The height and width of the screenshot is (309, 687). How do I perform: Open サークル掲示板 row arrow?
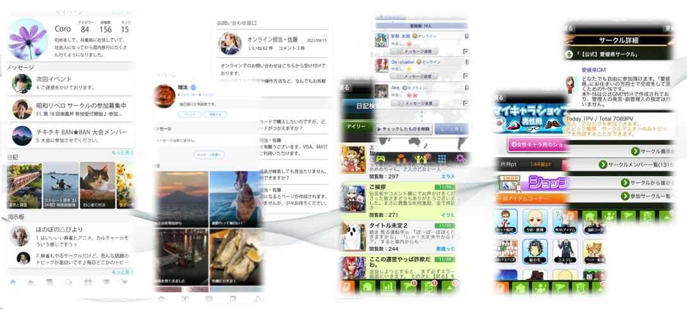635,151
